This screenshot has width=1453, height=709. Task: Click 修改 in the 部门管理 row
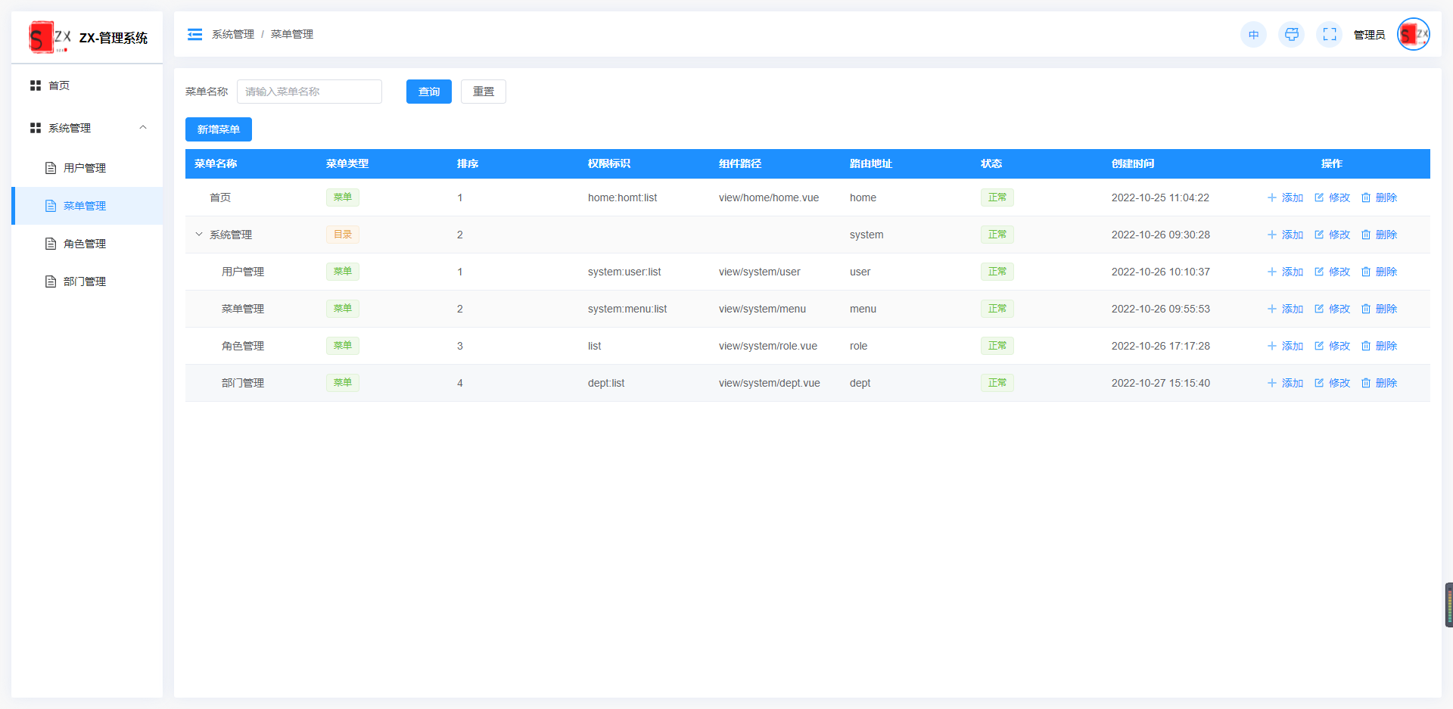pyautogui.click(x=1332, y=383)
